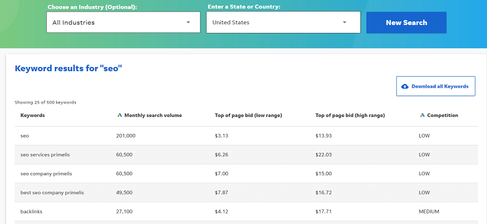This screenshot has height=224, width=487.
Task: Open the All Industries dropdown
Action: (x=124, y=23)
